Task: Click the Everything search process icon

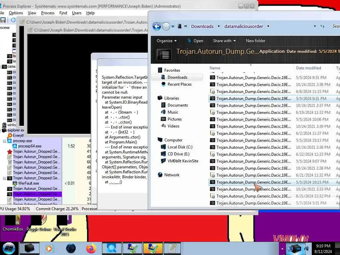Action: [10, 135]
